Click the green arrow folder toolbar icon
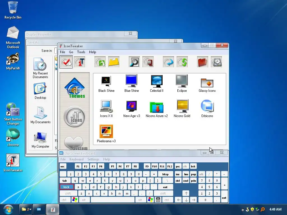 [100, 62]
